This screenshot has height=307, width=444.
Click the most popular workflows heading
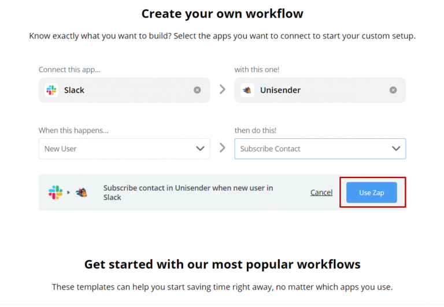[x=222, y=265]
